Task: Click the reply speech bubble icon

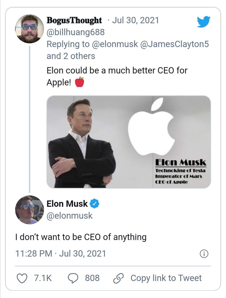Action: point(74,278)
